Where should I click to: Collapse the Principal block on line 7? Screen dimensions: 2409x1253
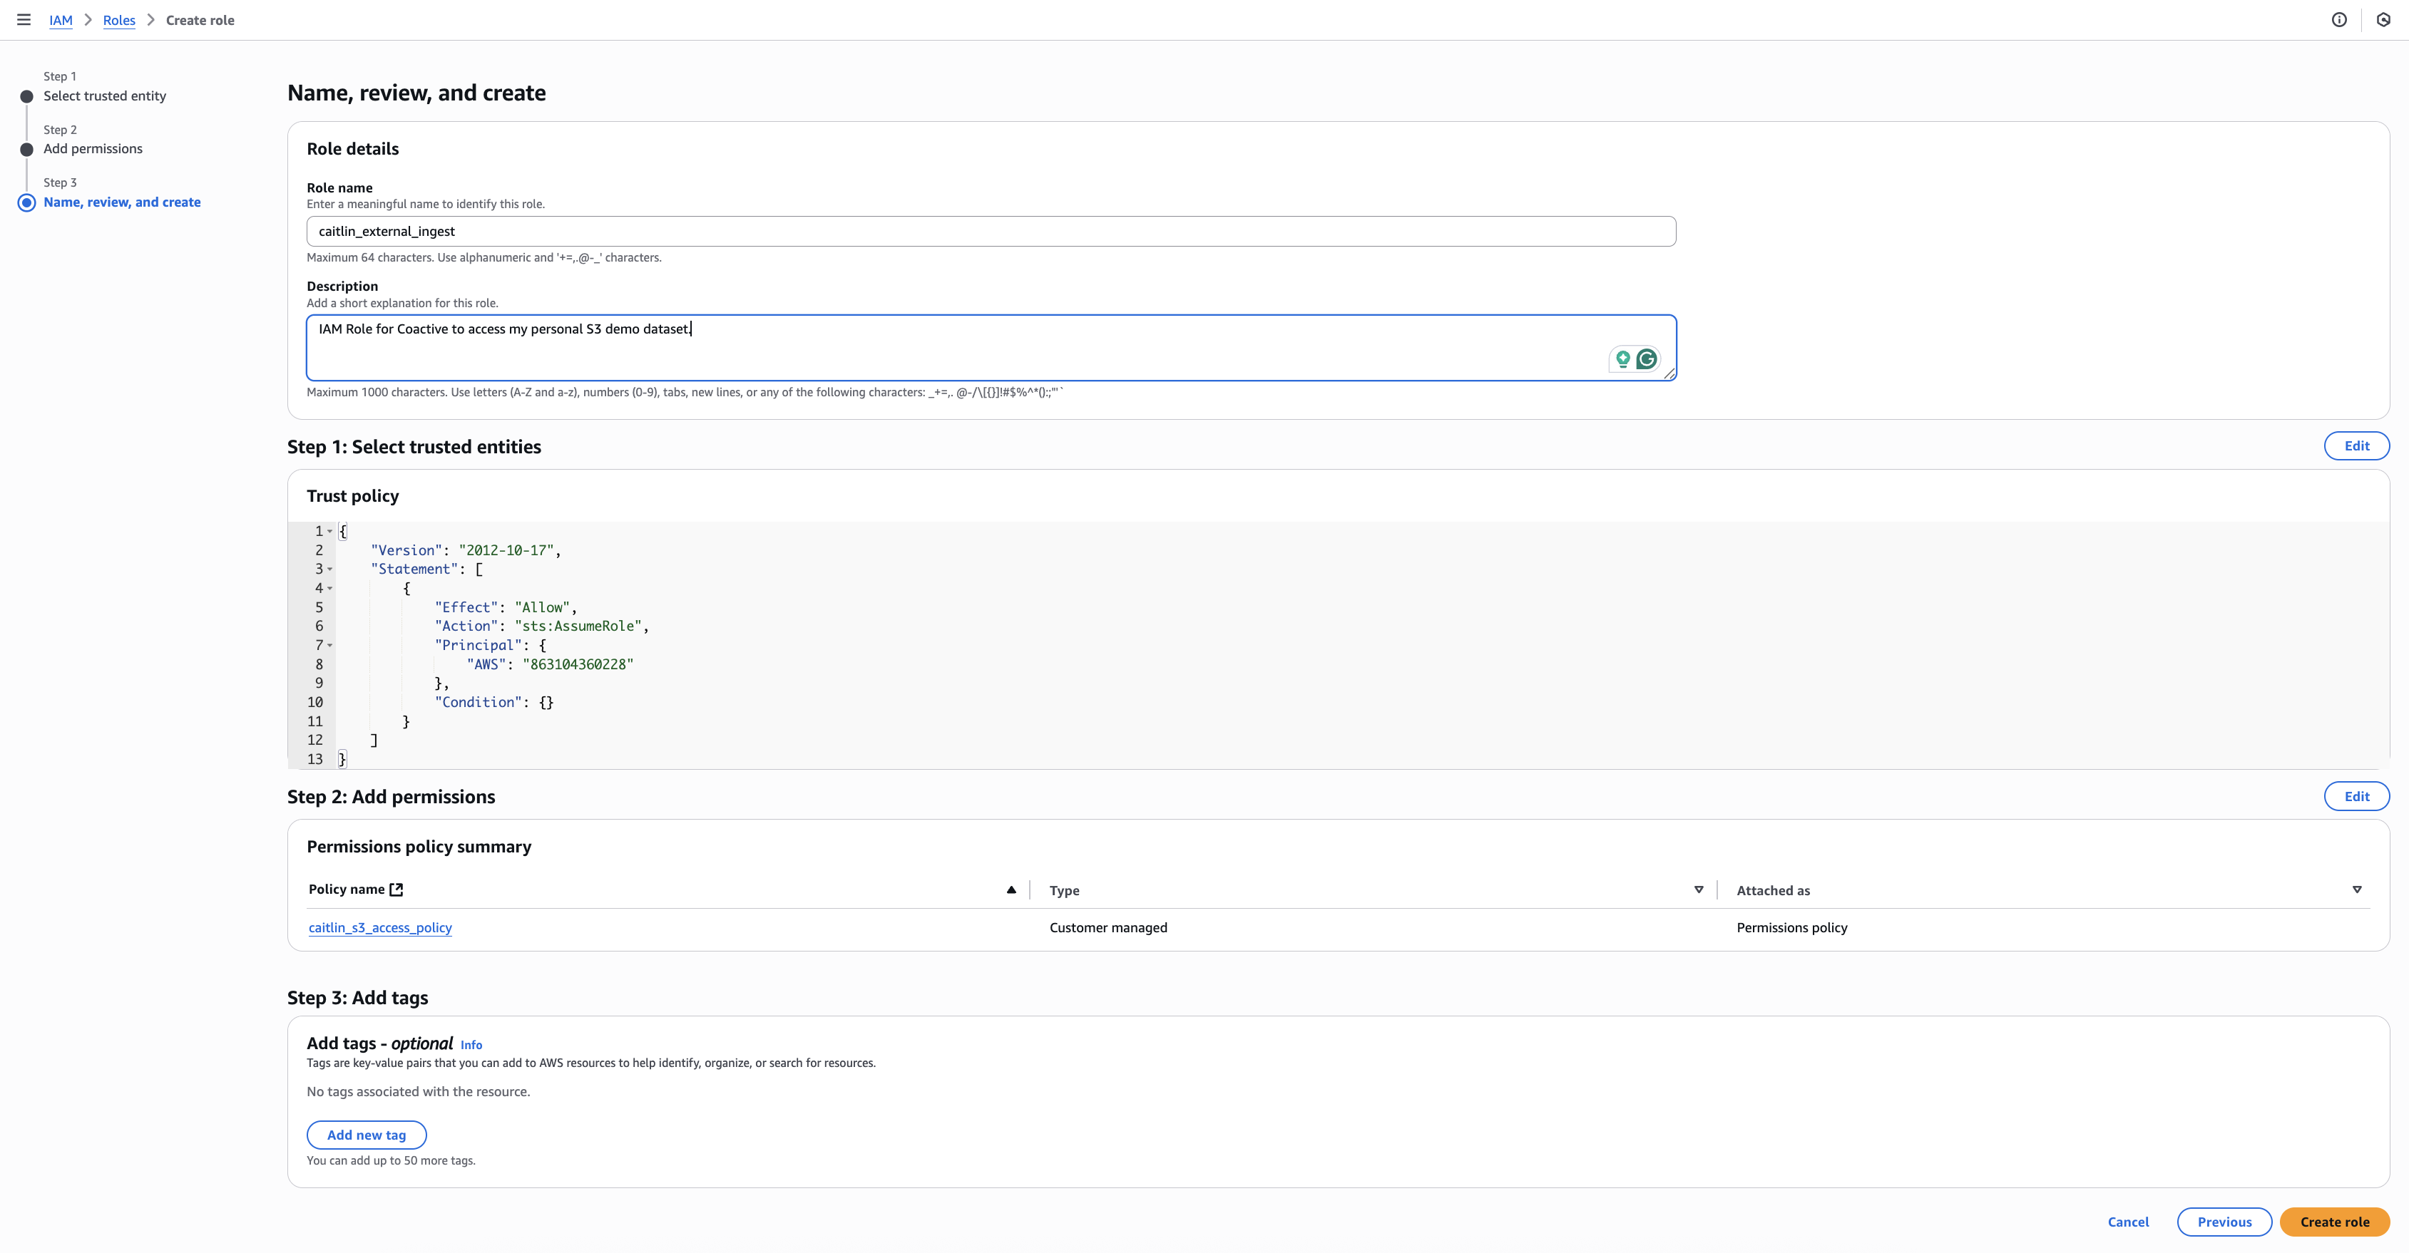[330, 646]
